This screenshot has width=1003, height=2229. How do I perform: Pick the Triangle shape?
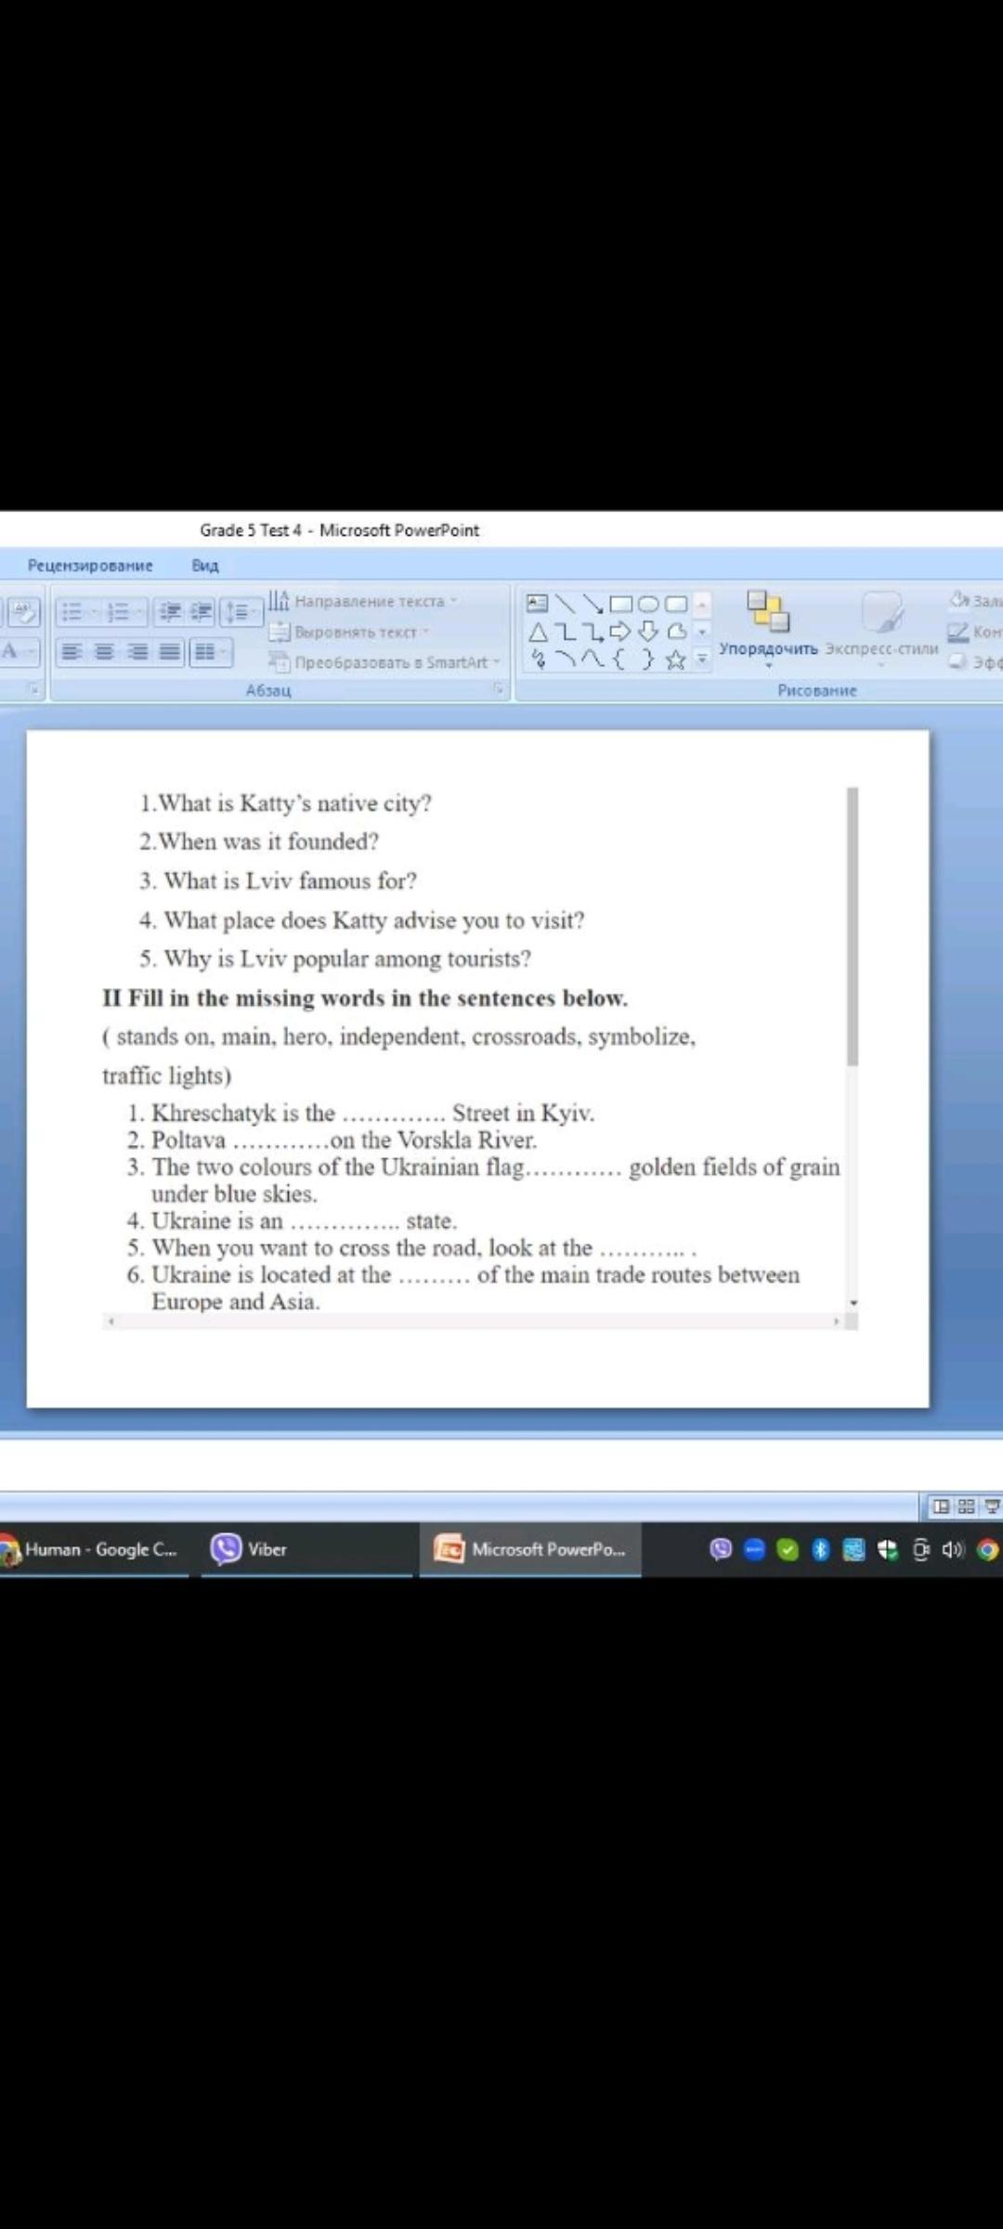[x=538, y=632]
